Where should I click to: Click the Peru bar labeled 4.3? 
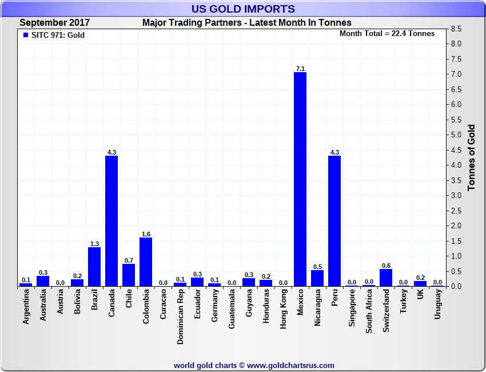[x=334, y=221]
